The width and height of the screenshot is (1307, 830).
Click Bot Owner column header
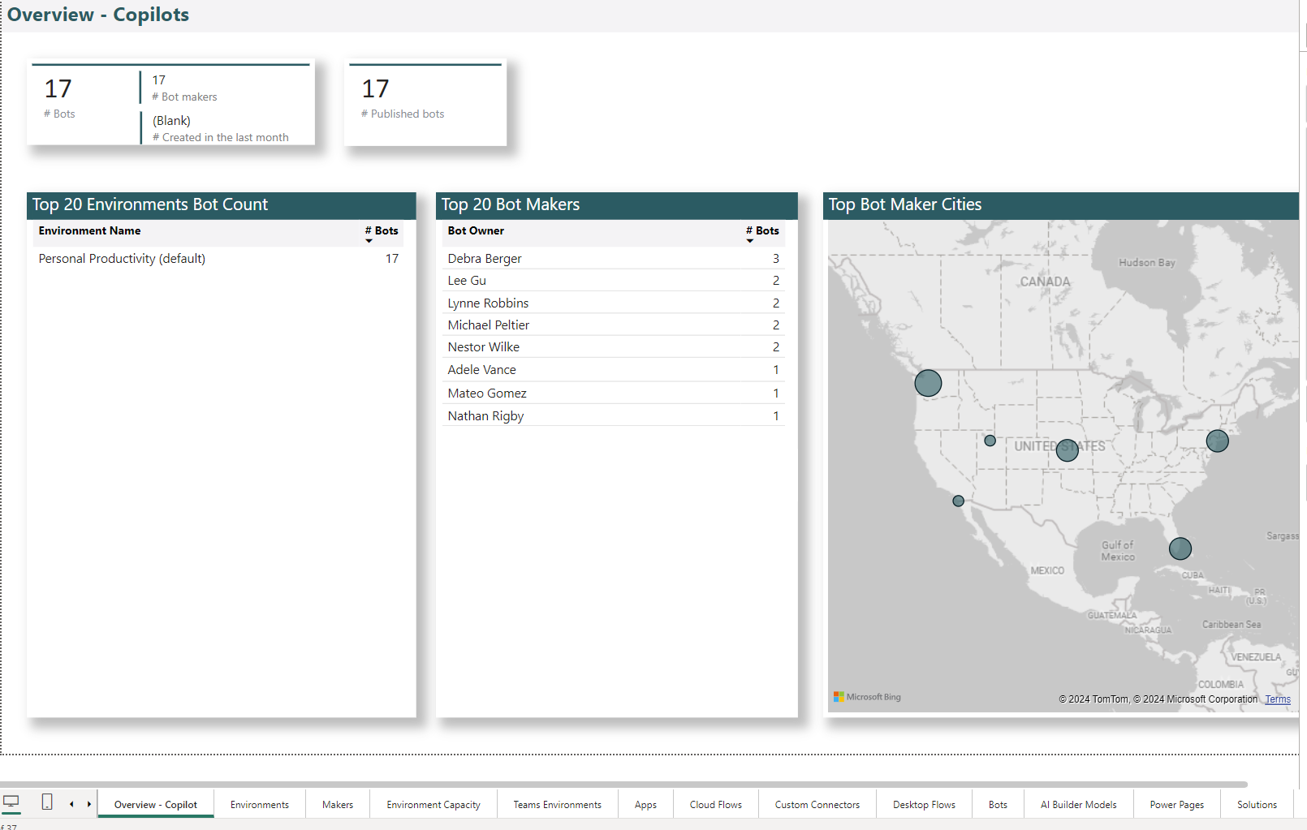[476, 231]
